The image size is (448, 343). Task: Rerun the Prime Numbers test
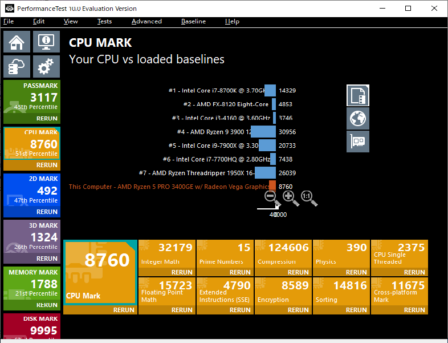(240, 272)
